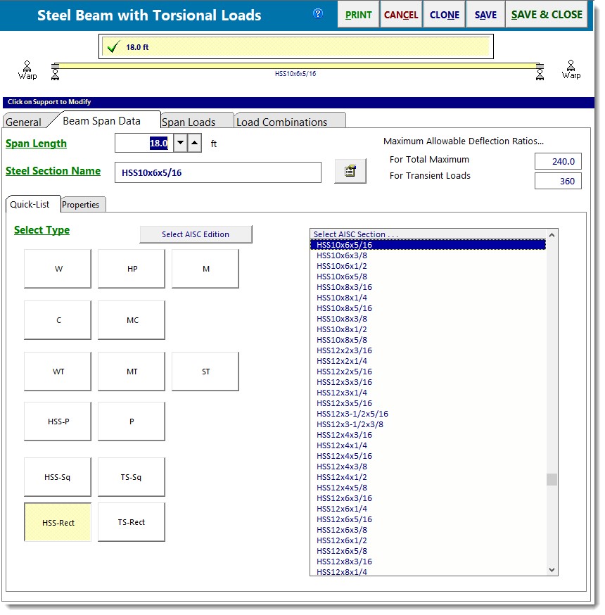Click the Span Length spinner up arrow
This screenshot has height=615, width=605.
click(193, 143)
